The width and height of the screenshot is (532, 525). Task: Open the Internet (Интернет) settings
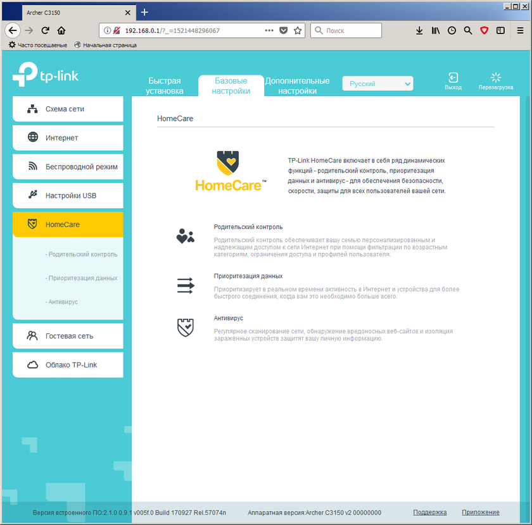click(x=68, y=138)
